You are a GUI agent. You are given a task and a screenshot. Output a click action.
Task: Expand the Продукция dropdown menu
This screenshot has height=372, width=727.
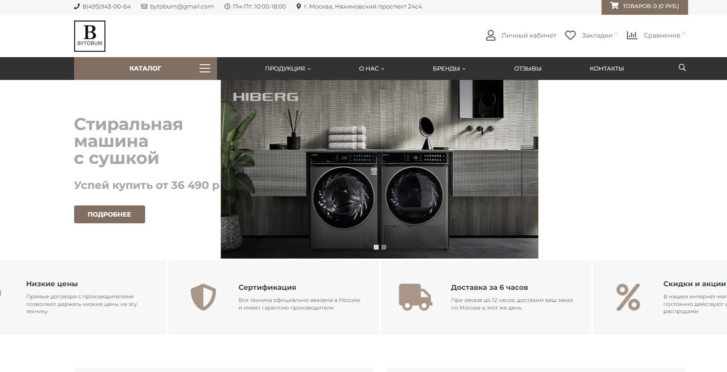pos(288,68)
